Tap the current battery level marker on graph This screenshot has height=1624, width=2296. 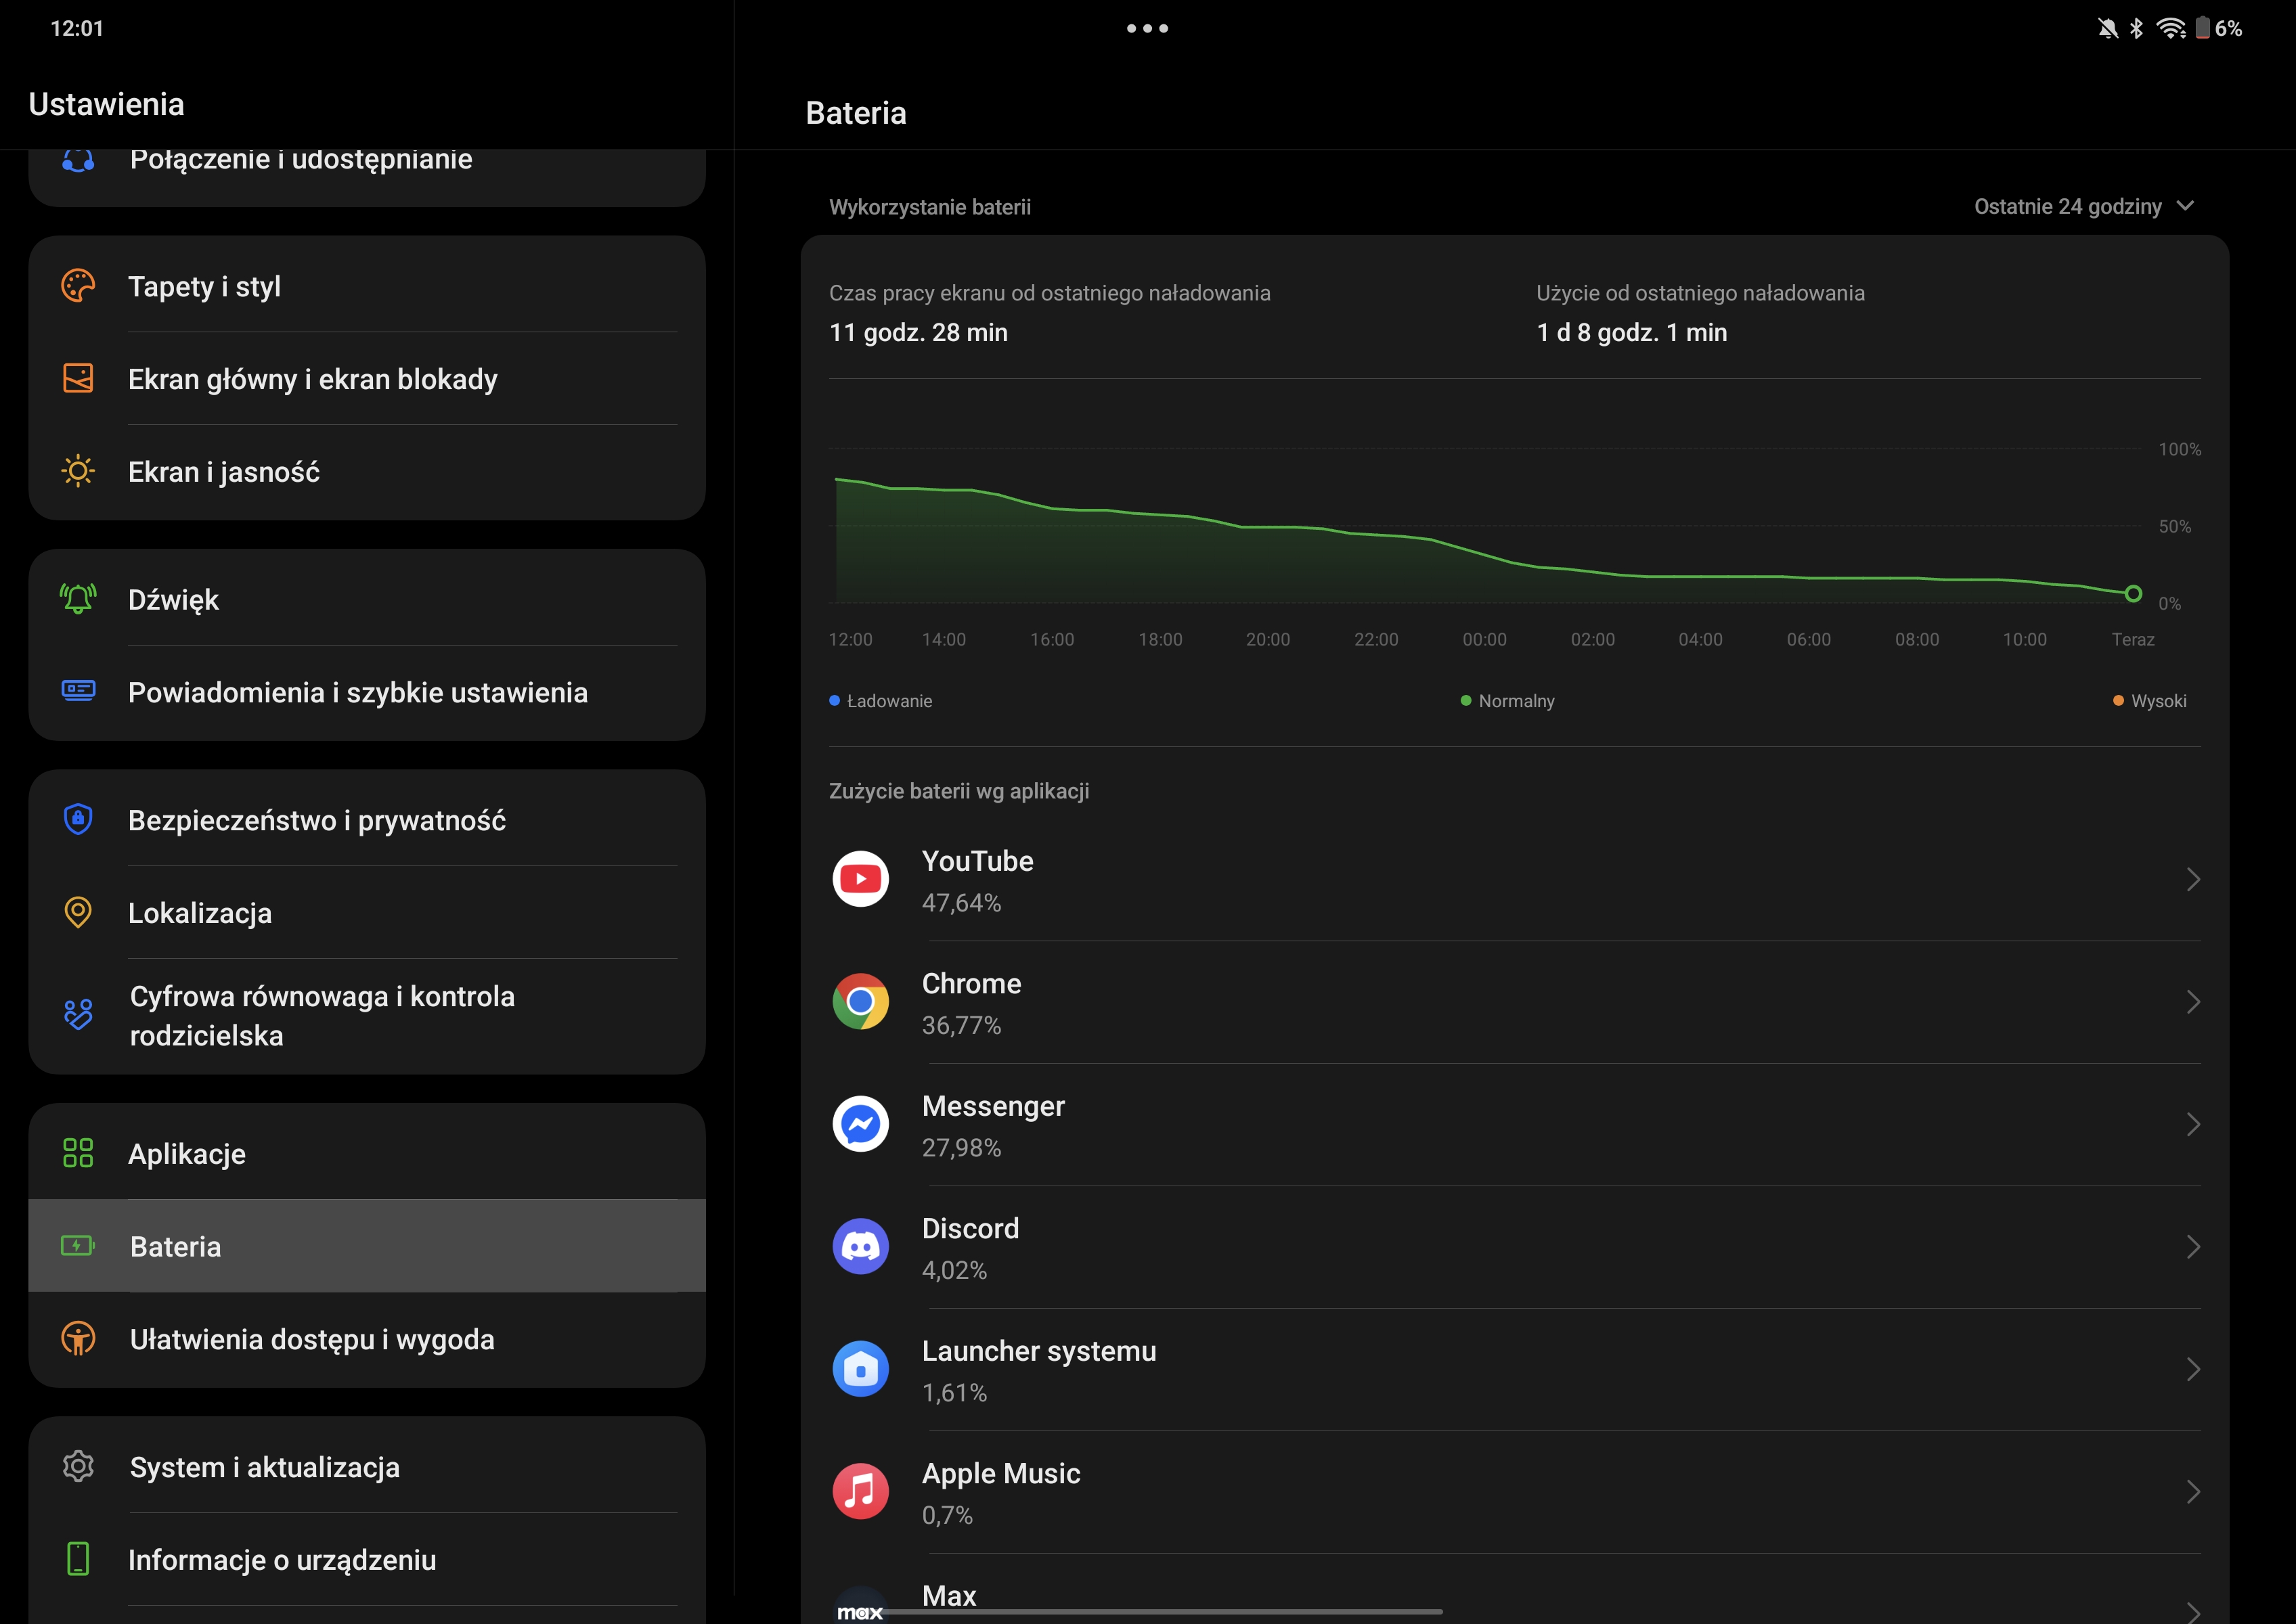pos(2133,593)
